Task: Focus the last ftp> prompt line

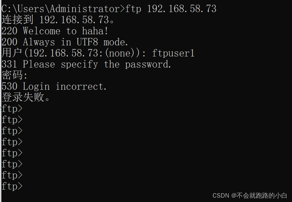Action: click(x=12, y=186)
